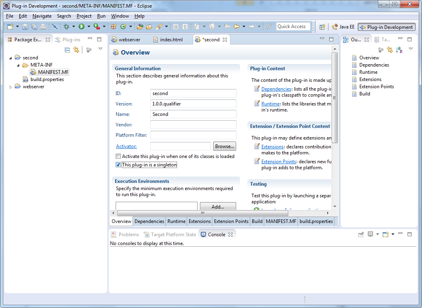Switch to webserver editor tab
The height and width of the screenshot is (308, 422).
click(126, 40)
